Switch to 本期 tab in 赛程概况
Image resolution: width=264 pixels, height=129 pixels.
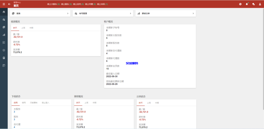tap(94, 103)
